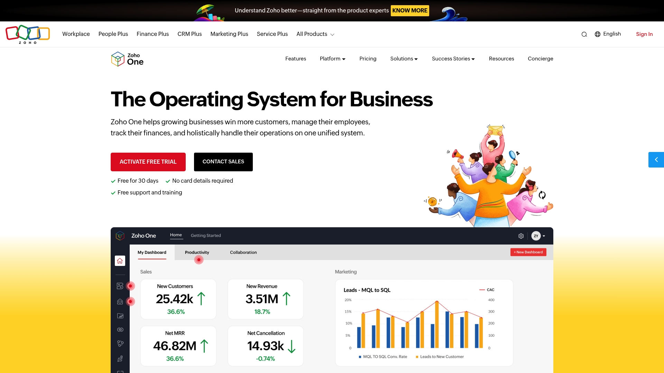Expand the All Products menu
Screen dimensions: 664x373
(315, 34)
